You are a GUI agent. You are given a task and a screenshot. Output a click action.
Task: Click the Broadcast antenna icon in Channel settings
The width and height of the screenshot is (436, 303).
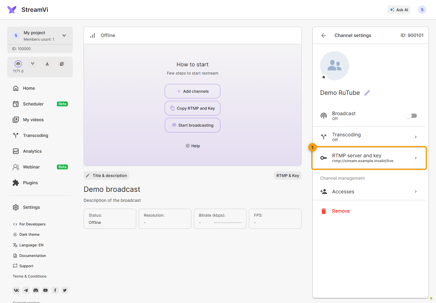pos(324,116)
